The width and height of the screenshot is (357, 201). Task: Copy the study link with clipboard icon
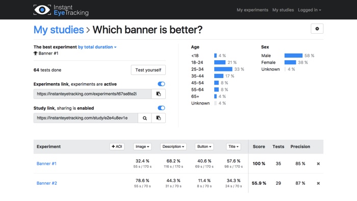coord(159,118)
